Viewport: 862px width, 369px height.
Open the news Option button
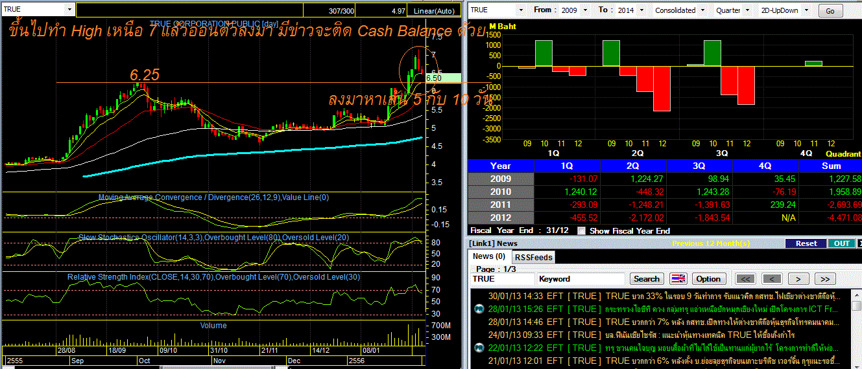(x=708, y=278)
